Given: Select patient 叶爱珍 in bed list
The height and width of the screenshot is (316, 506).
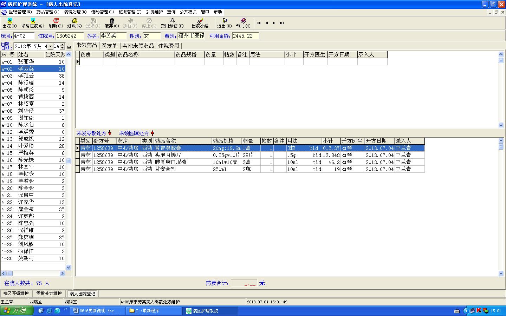Looking at the screenshot, I should pyautogui.click(x=33, y=146).
